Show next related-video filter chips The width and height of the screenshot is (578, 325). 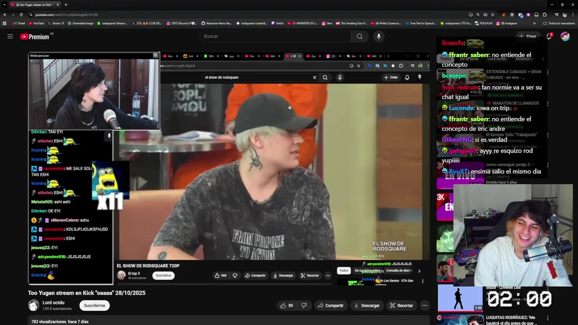point(543,59)
